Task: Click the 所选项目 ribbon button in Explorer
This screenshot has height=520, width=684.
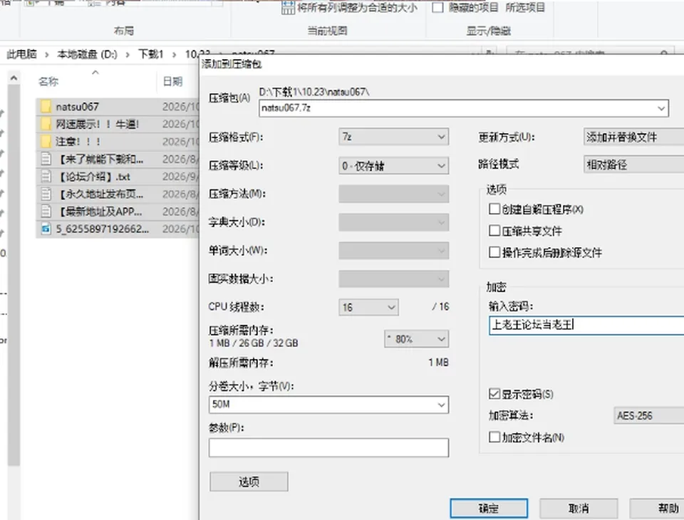Action: tap(525, 7)
